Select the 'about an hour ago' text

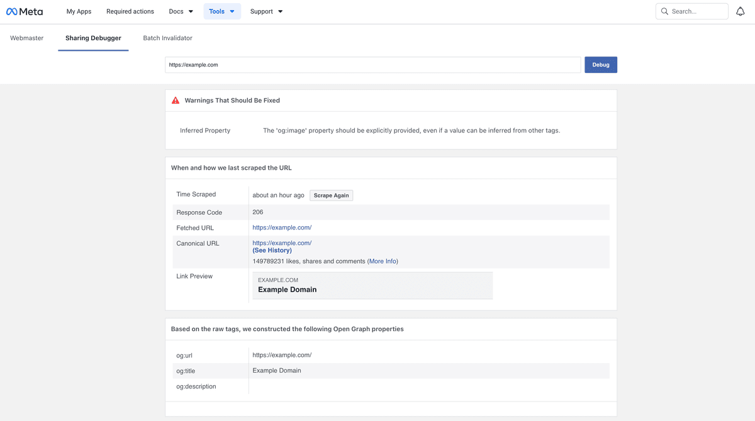click(x=278, y=195)
